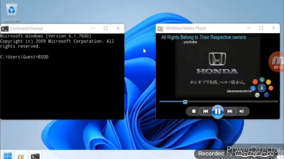Click the Windows Media Player title icon

(x=160, y=28)
